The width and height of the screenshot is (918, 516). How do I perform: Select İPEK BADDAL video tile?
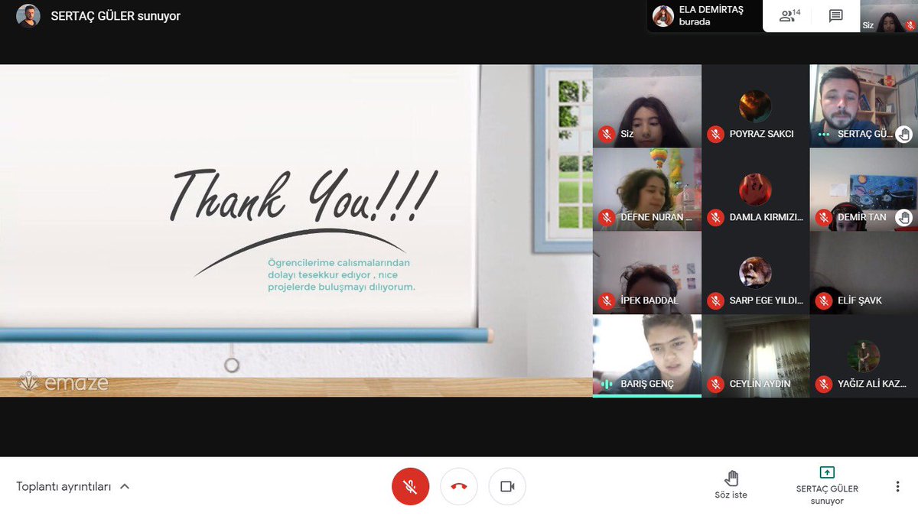pos(647,273)
